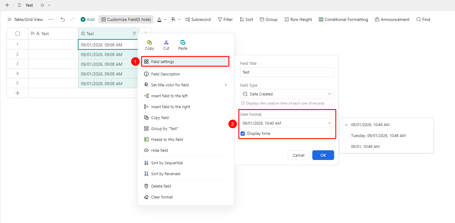
Task: Click the Cancel button
Action: pyautogui.click(x=299, y=155)
